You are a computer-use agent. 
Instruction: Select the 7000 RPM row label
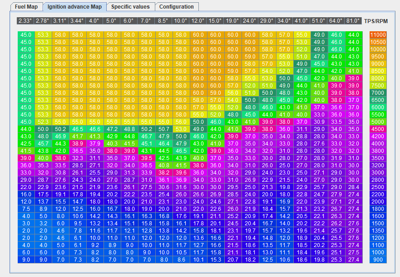point(378,92)
